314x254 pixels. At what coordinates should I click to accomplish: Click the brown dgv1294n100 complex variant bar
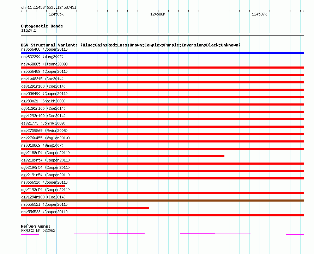[162, 201]
